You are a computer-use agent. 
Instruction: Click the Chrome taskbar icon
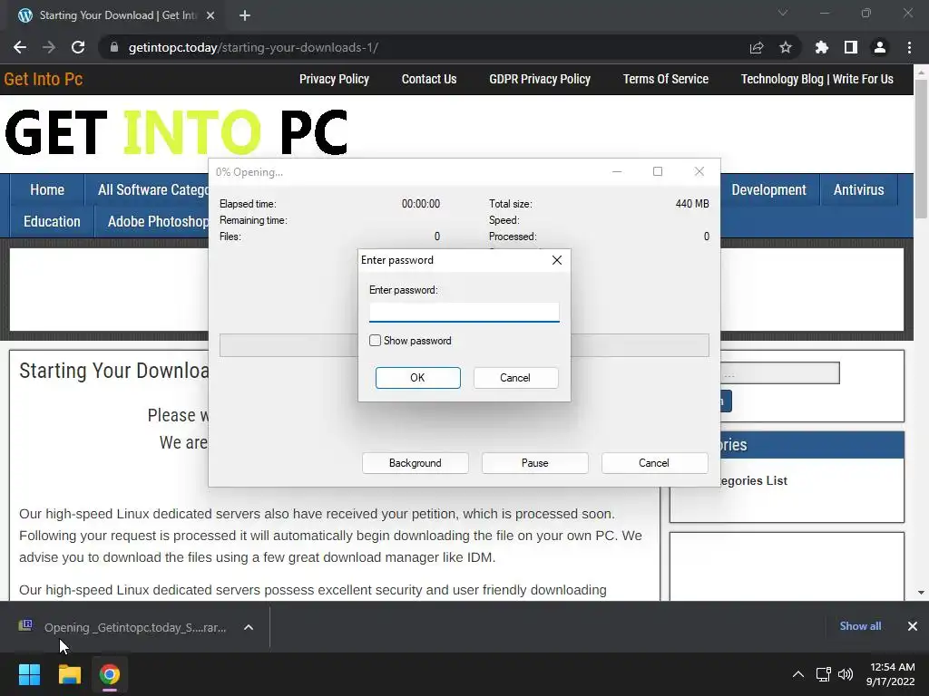click(110, 674)
